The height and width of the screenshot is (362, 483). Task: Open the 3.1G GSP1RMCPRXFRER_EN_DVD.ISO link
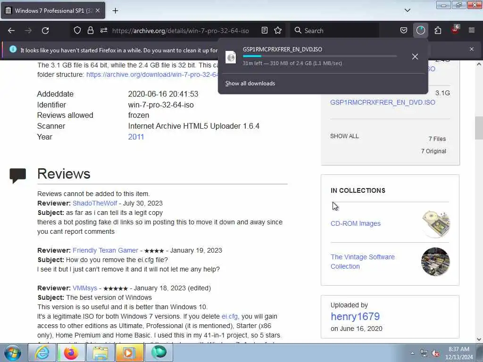point(383,102)
